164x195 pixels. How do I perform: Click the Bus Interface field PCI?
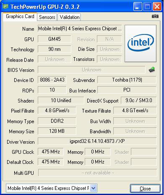click(127, 90)
